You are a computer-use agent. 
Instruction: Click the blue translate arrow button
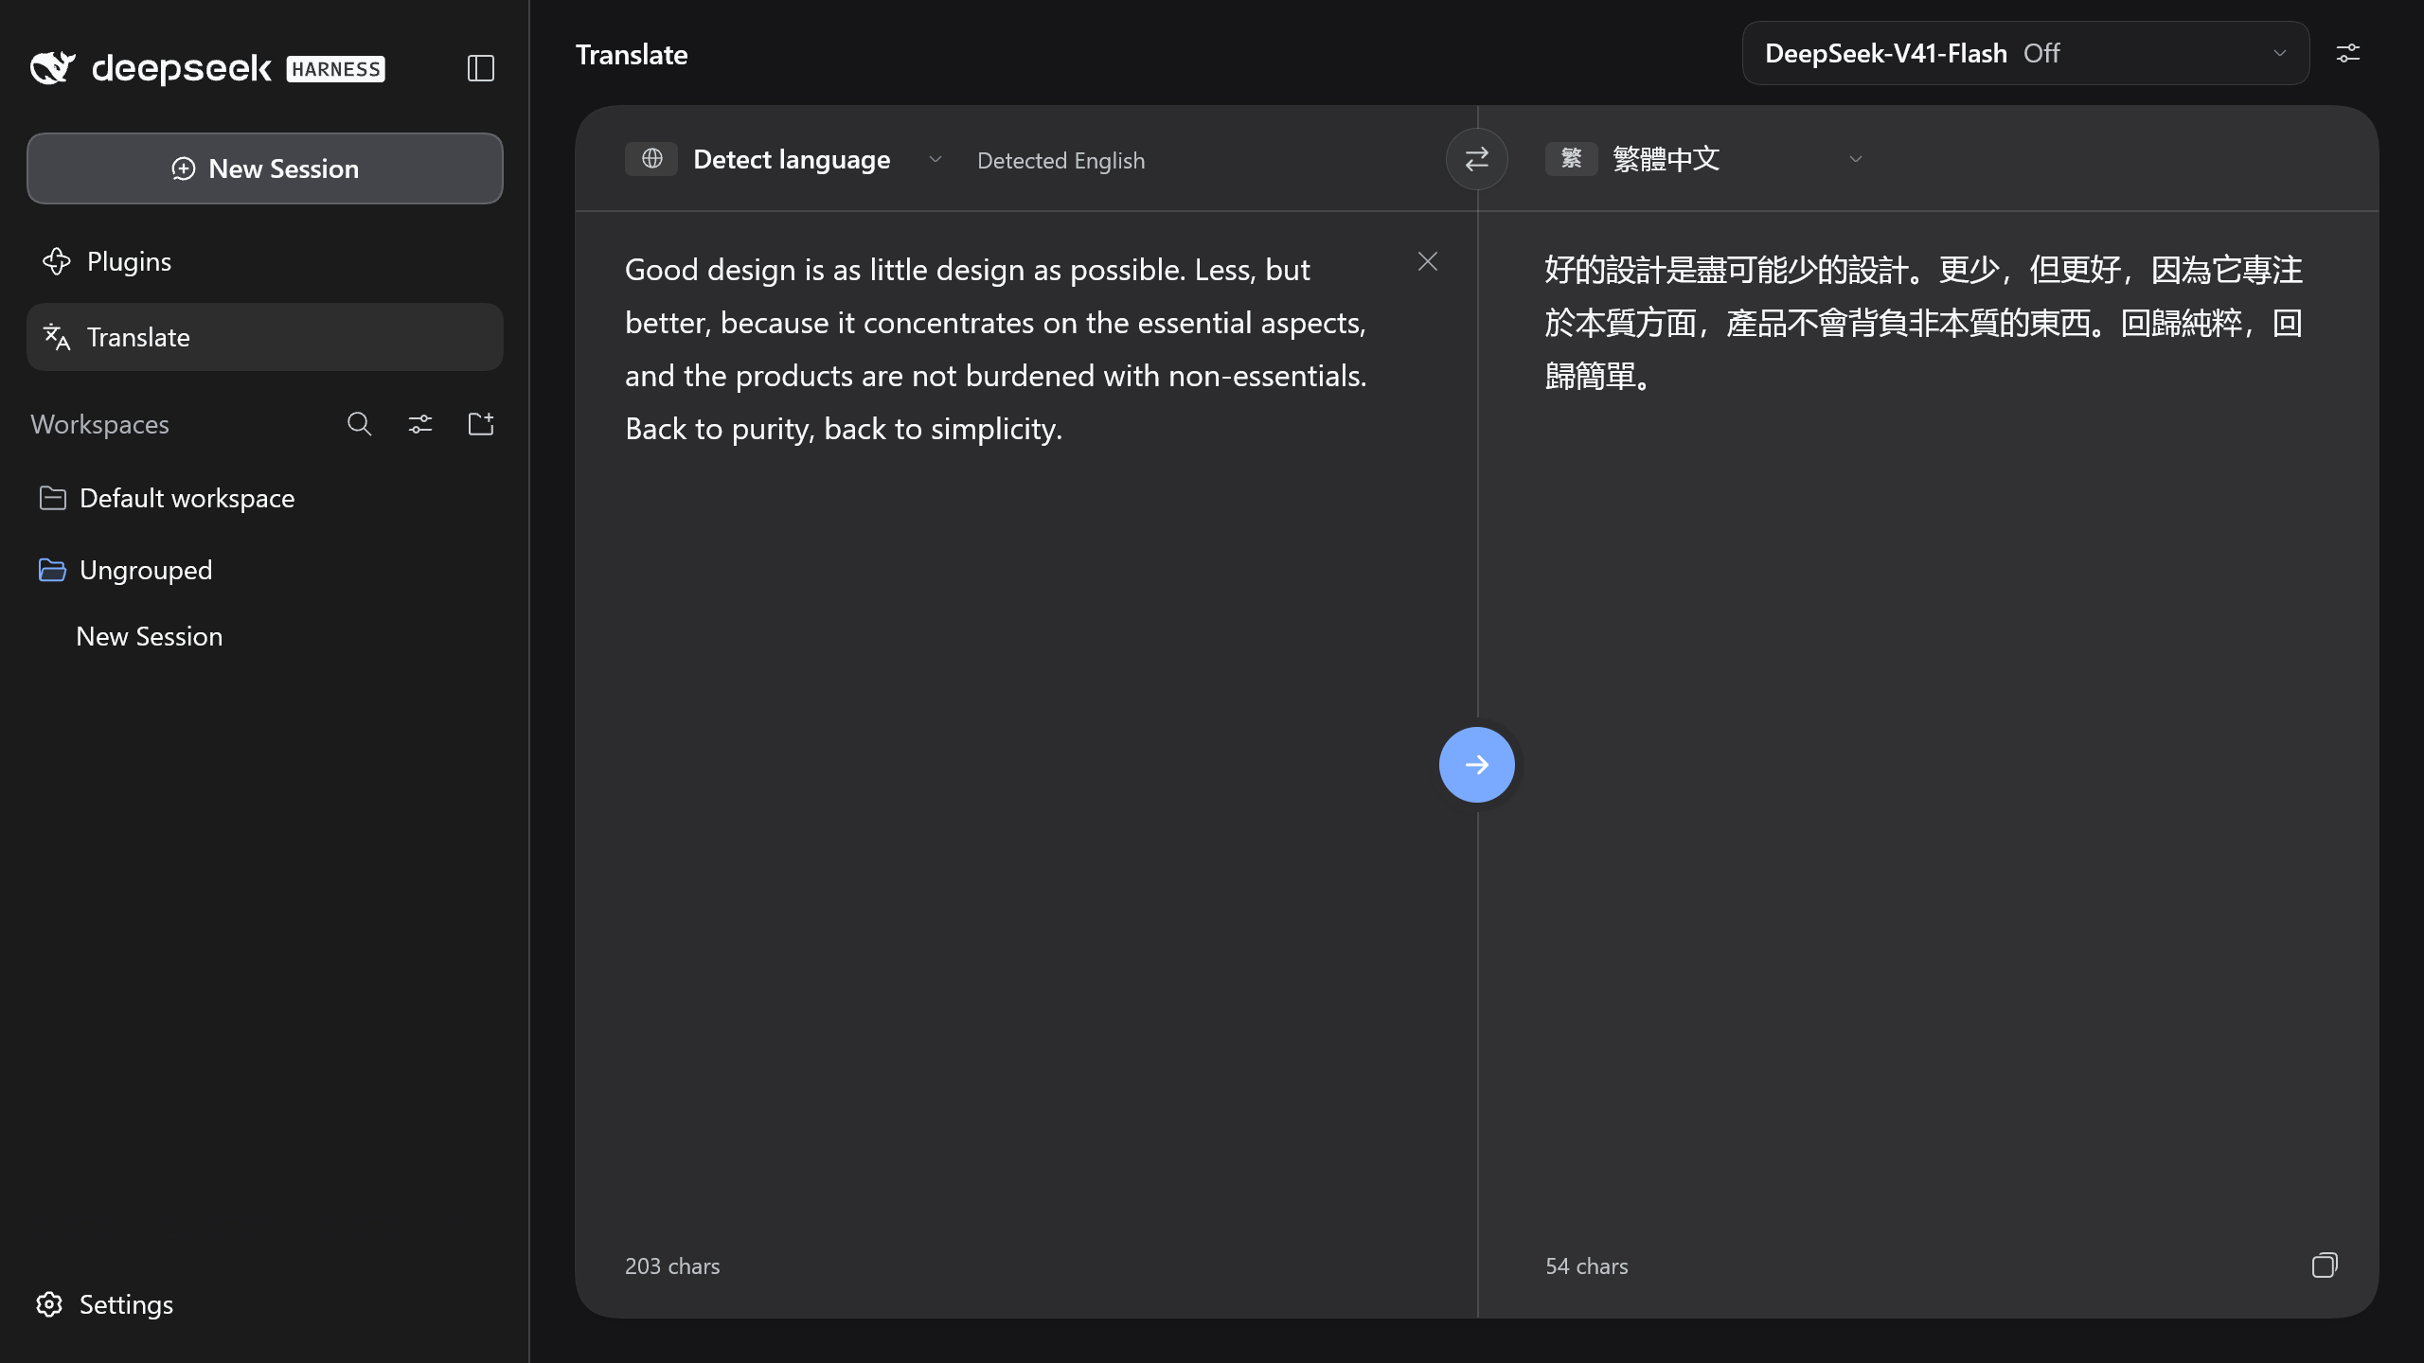point(1476,765)
